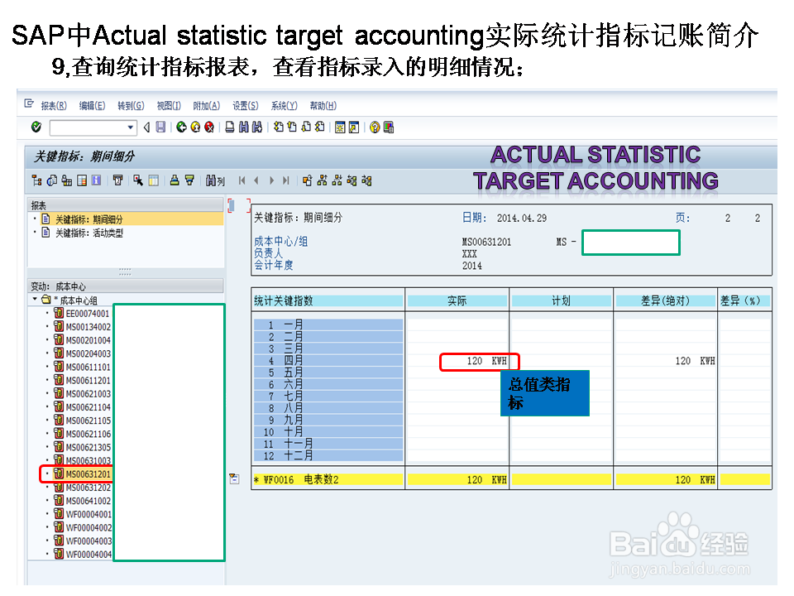Screen dimensions: 794x596
Task: Click the select-cursor icon in report toolbar
Action: [138, 180]
